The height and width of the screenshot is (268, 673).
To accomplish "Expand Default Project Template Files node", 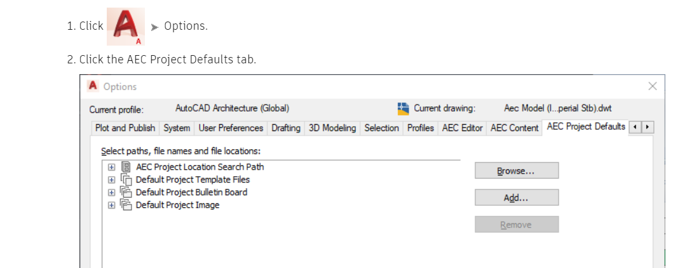I will (x=112, y=180).
